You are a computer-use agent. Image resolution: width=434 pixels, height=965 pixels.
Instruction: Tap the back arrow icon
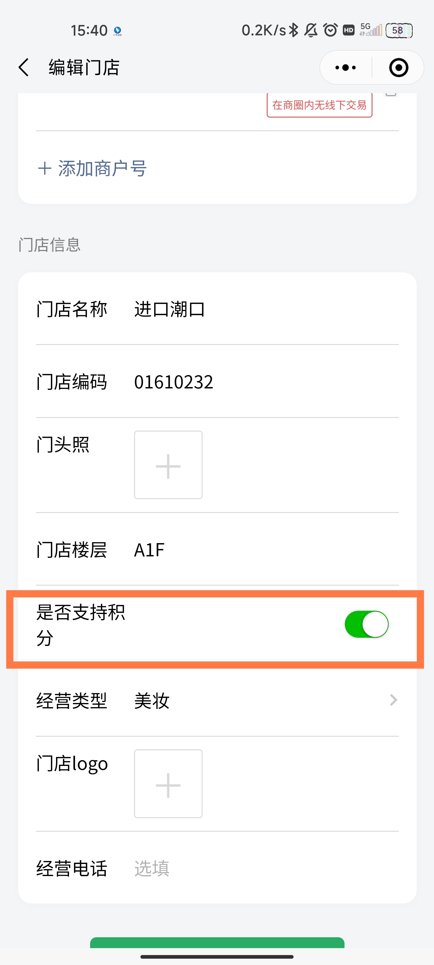pyautogui.click(x=24, y=68)
